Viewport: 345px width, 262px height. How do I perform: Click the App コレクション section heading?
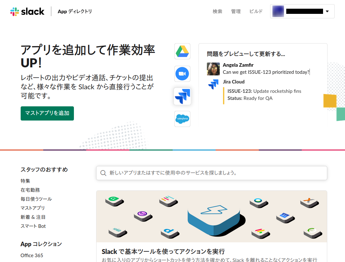(x=41, y=244)
